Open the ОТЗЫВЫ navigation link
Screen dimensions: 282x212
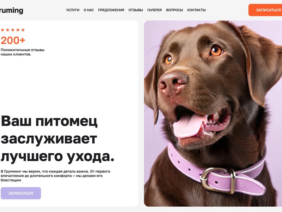[x=136, y=10]
